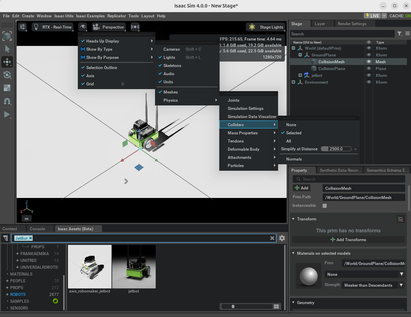Screen dimensions: 411x317
Task: Start simulation with the Play button
Action: coord(7,114)
